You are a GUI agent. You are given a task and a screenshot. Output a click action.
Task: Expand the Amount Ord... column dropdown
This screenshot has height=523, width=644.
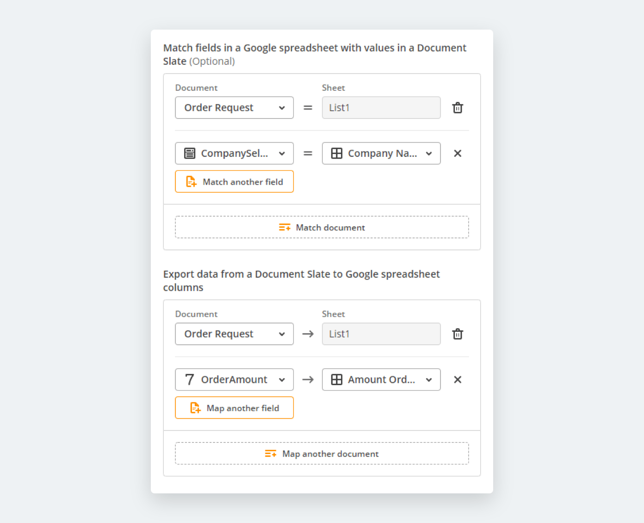click(x=381, y=380)
